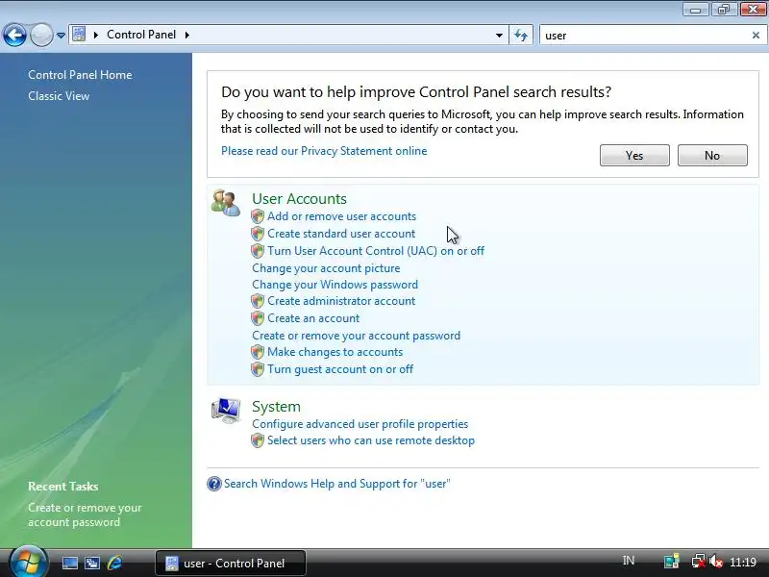
Task: Expand the arrow after Control Panel breadcrumb
Action: pyautogui.click(x=186, y=35)
